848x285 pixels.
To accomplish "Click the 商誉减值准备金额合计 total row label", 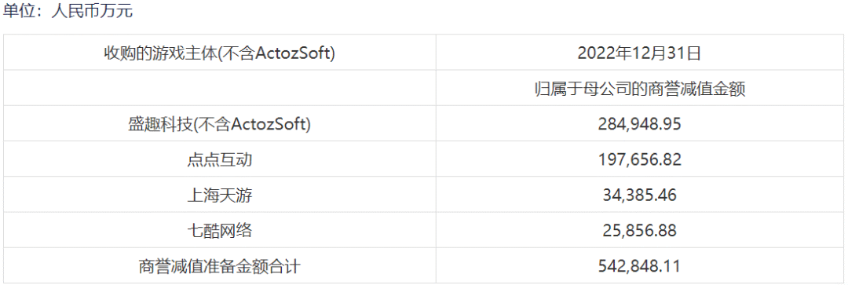I will [x=220, y=267].
